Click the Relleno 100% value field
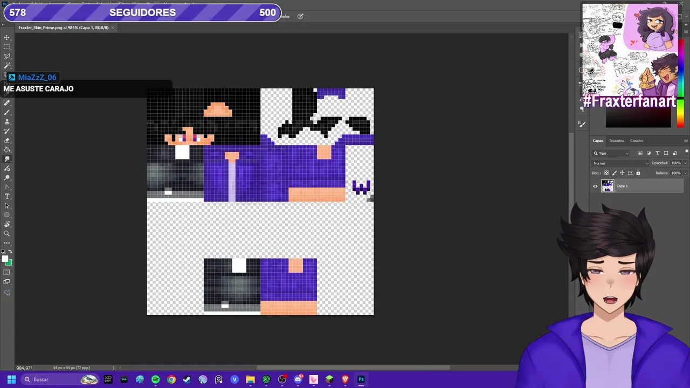Viewport: 690px width, 388px height. [676, 173]
